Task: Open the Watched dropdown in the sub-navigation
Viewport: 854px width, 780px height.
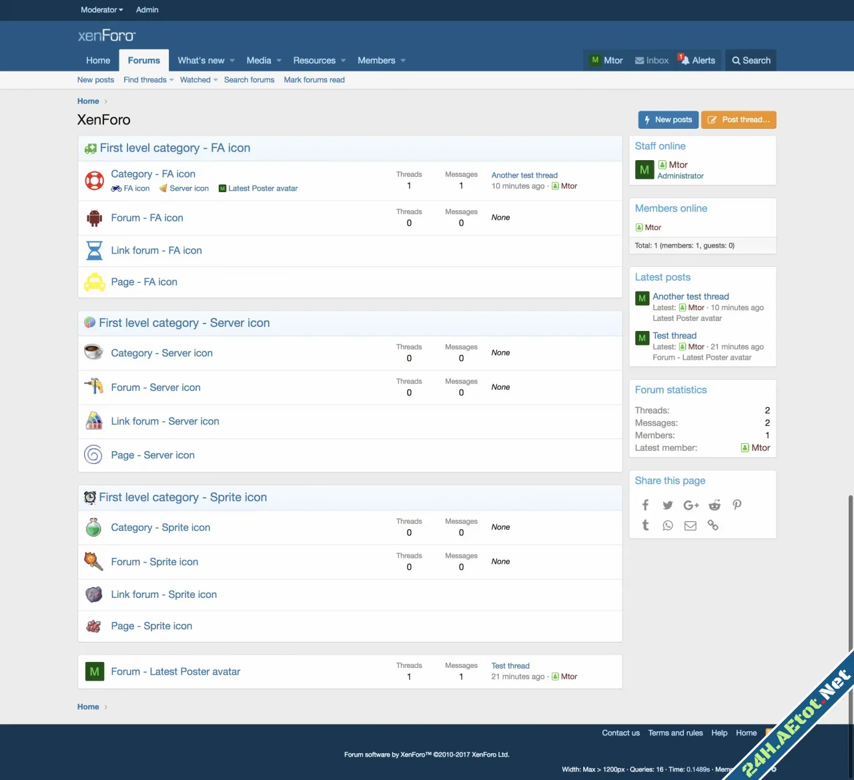Action: [x=199, y=80]
